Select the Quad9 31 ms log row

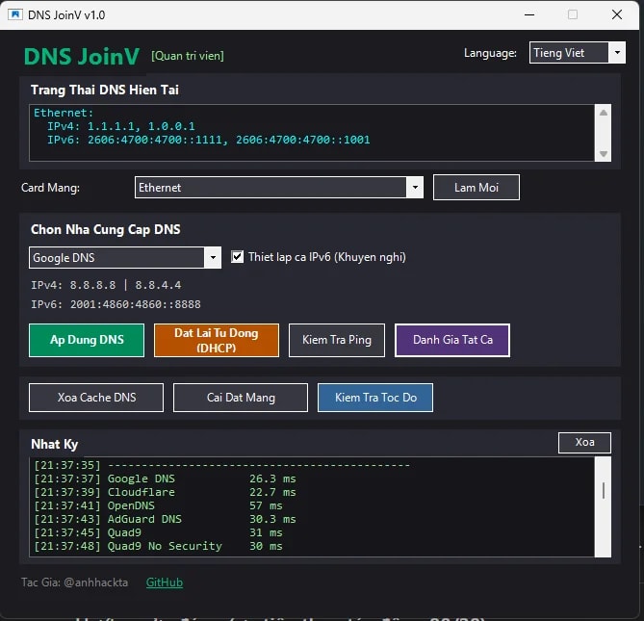click(x=159, y=532)
